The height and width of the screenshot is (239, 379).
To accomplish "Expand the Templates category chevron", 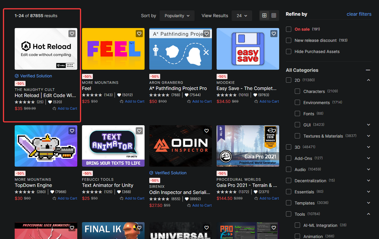I will (368, 203).
